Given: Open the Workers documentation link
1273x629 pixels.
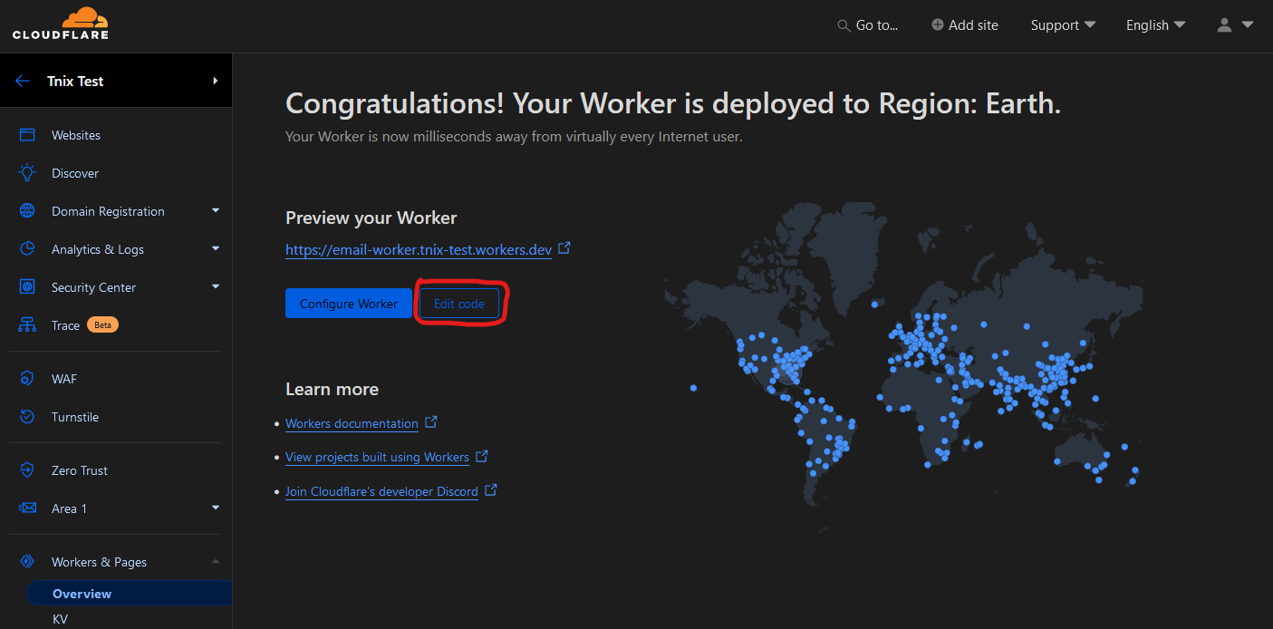Looking at the screenshot, I should (x=352, y=422).
